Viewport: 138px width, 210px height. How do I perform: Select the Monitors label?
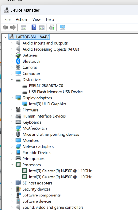(31, 140)
